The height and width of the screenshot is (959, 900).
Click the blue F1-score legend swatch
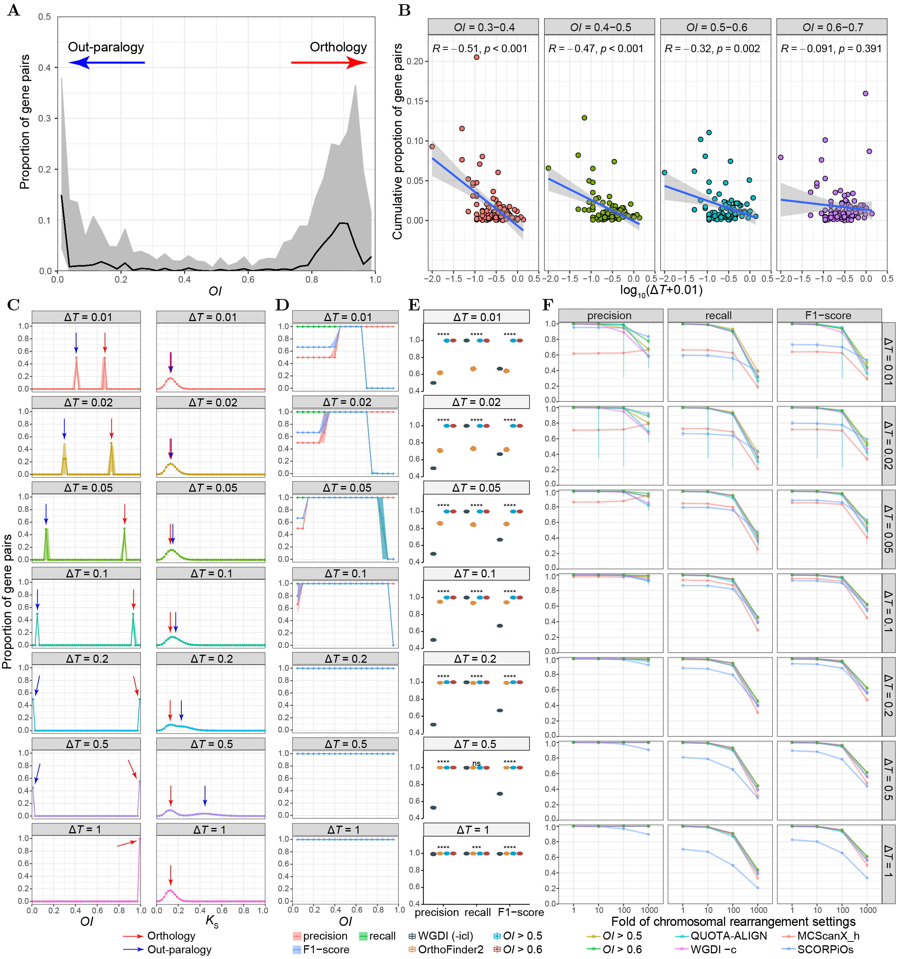tap(297, 949)
